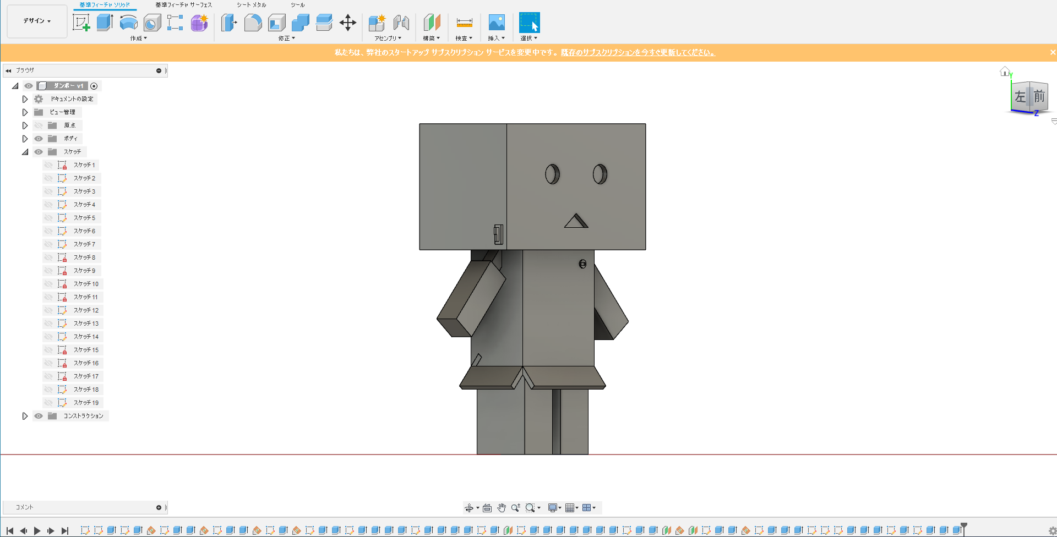The height and width of the screenshot is (537, 1057).
Task: Hide the ボディ folder using its eye icon
Action: pos(39,139)
